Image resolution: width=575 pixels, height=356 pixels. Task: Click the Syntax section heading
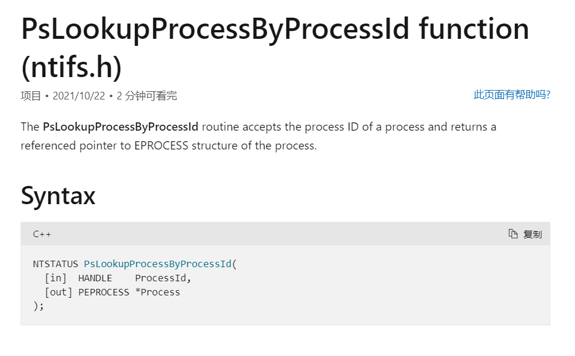58,195
